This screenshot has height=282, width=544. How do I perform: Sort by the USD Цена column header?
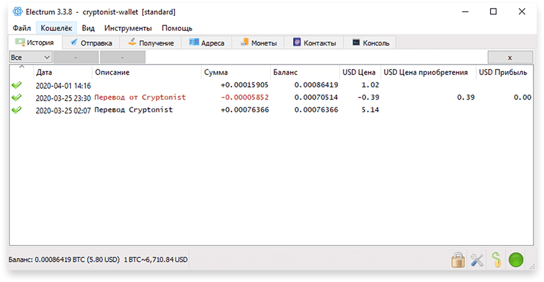360,73
